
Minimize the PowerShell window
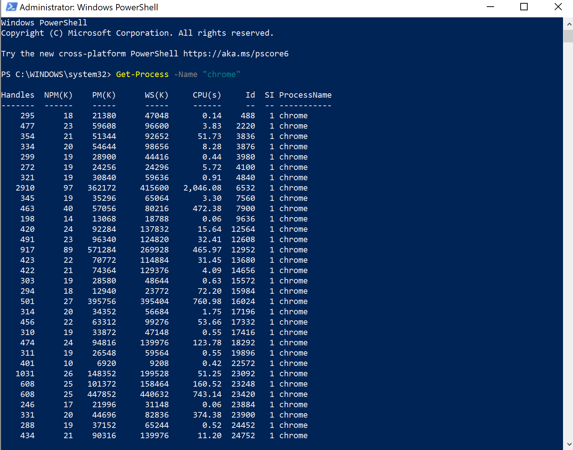tap(490, 7)
